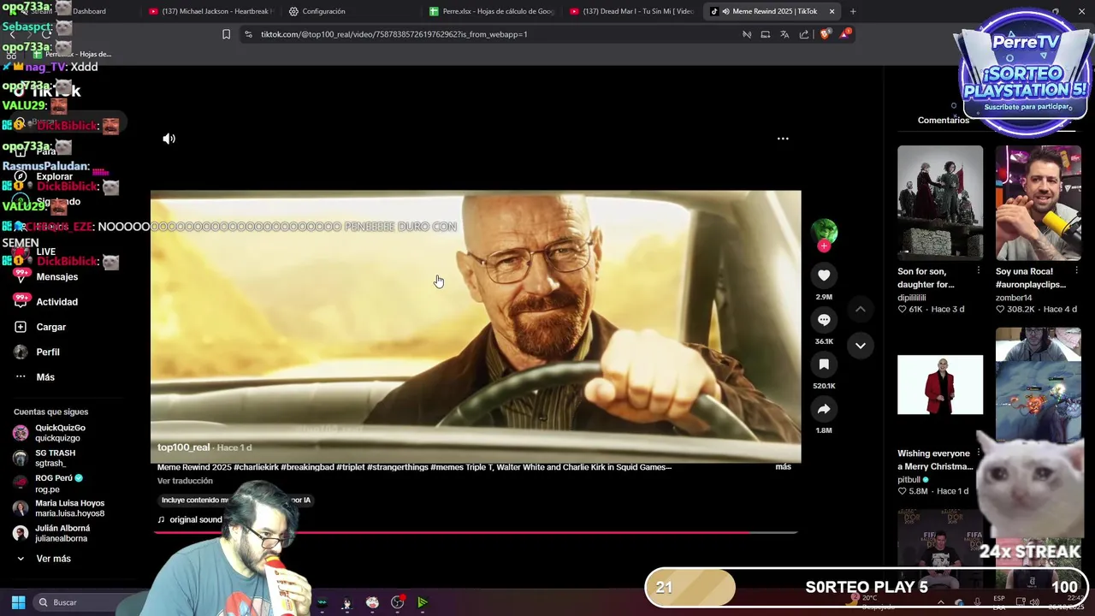Open Más options in sidebar
This screenshot has height=616, width=1095.
click(45, 377)
